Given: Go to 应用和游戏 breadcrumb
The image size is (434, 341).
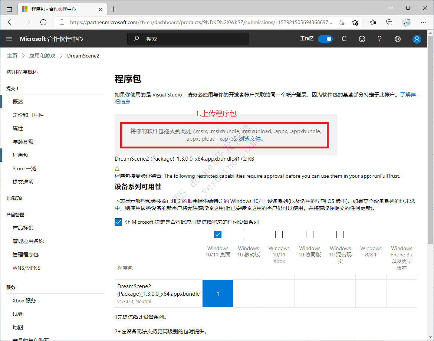Looking at the screenshot, I should (42, 56).
